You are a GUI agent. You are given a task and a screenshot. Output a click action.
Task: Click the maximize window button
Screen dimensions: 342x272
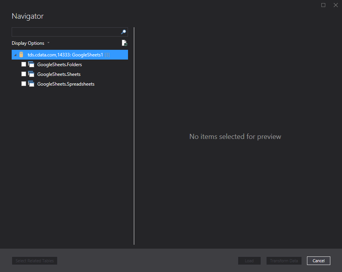pyautogui.click(x=323, y=5)
